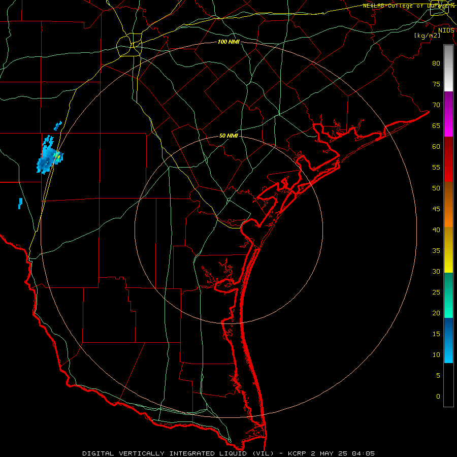Click the '15' scale value
The height and width of the screenshot is (457, 457).
click(x=436, y=334)
